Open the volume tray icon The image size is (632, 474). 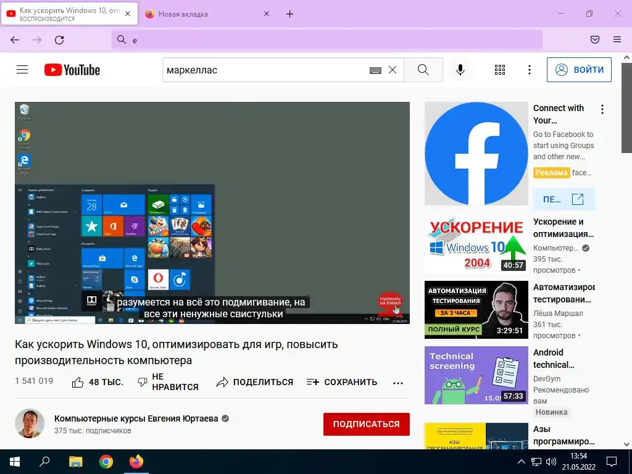[x=551, y=462]
